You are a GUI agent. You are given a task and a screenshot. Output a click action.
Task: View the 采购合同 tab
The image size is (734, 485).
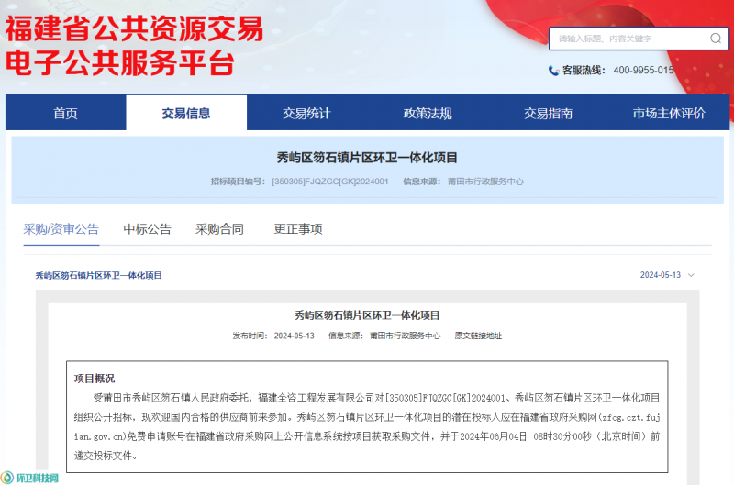tap(219, 229)
